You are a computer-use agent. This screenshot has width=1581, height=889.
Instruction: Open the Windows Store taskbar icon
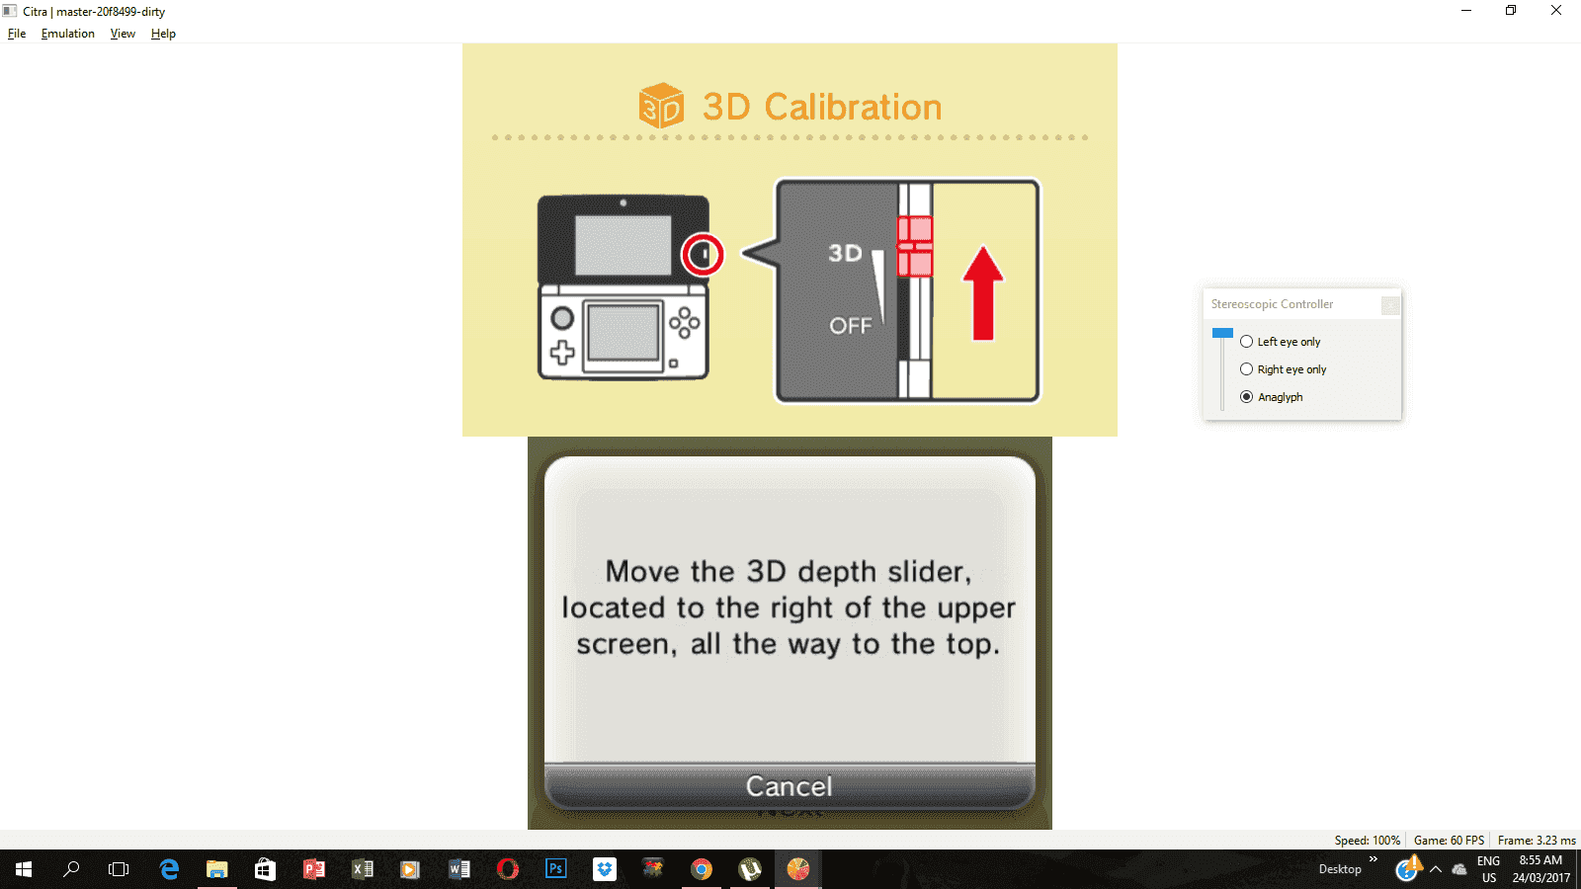[265, 869]
